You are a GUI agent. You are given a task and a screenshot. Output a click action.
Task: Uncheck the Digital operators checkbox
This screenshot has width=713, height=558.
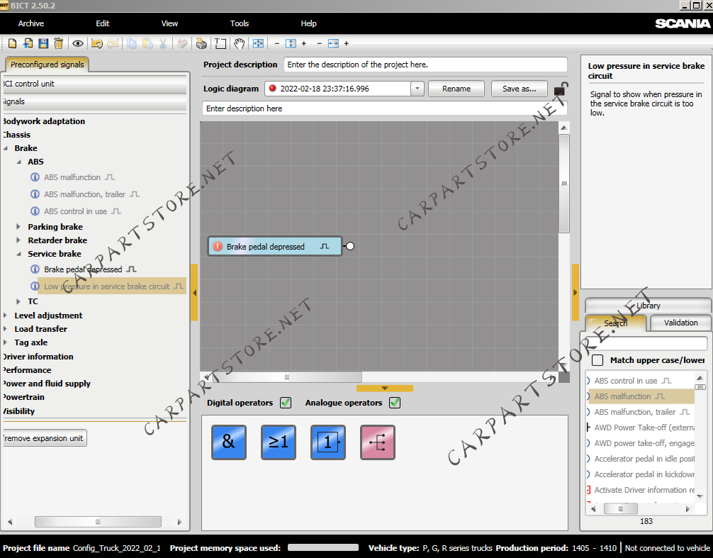[286, 403]
